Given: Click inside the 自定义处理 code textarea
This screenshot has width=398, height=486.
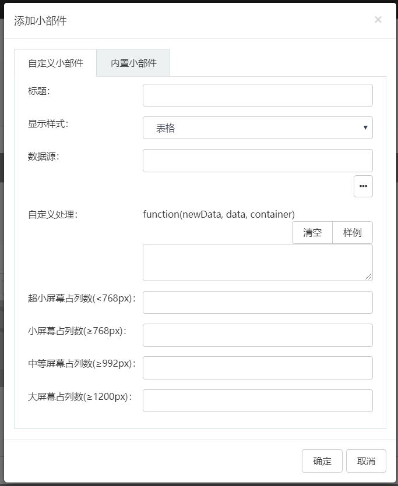Looking at the screenshot, I should pyautogui.click(x=256, y=262).
